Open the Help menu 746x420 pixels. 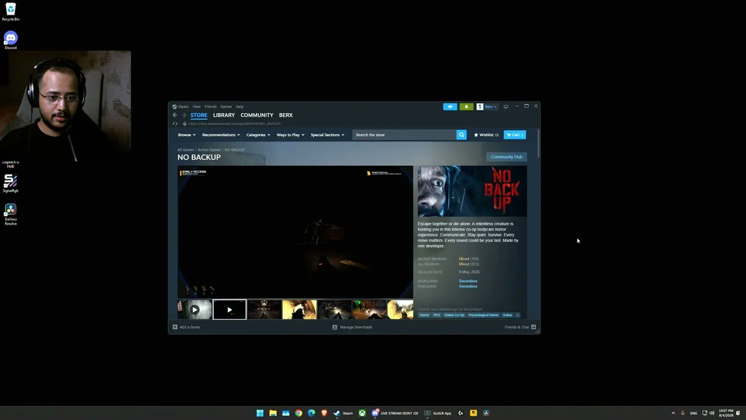pos(240,107)
